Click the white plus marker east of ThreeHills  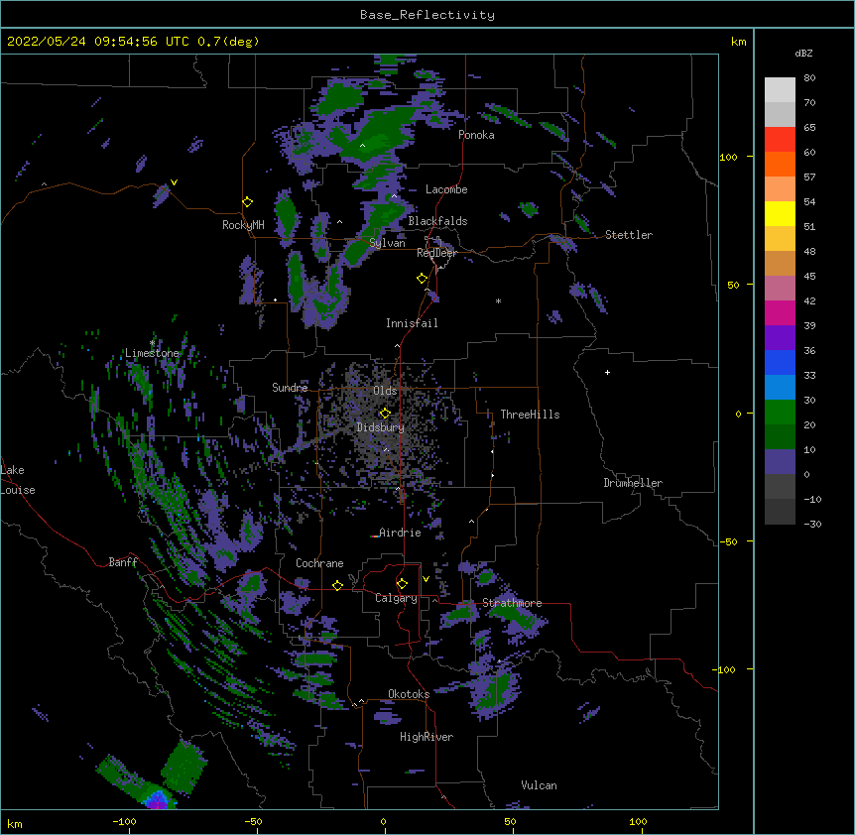tap(607, 372)
